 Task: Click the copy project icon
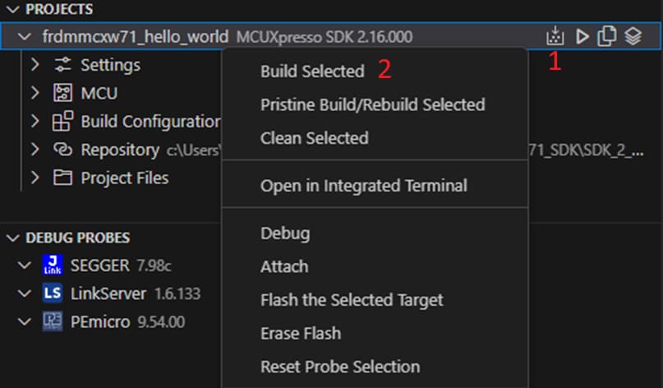point(607,36)
